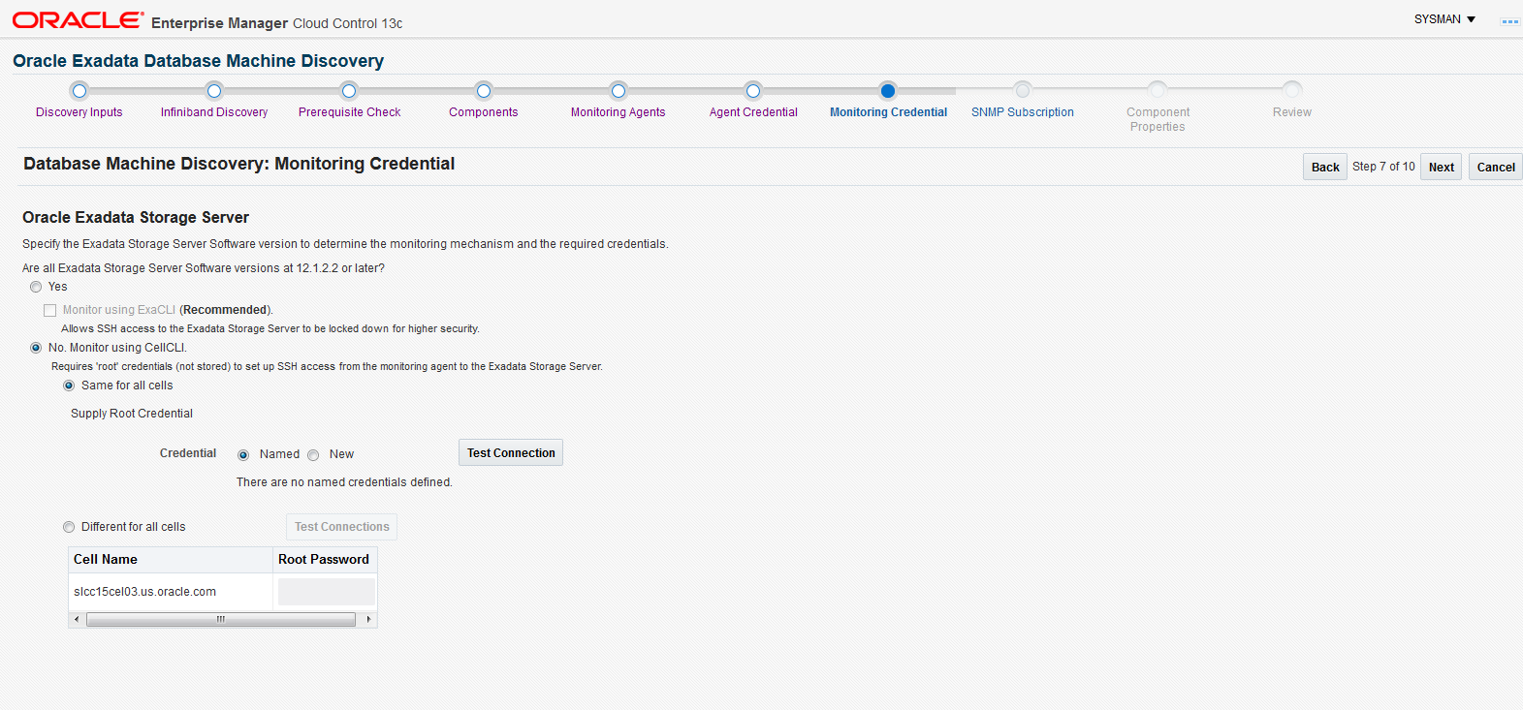Click the SNMP Subscription step circle
This screenshot has height=710, width=1523.
pos(1023,90)
